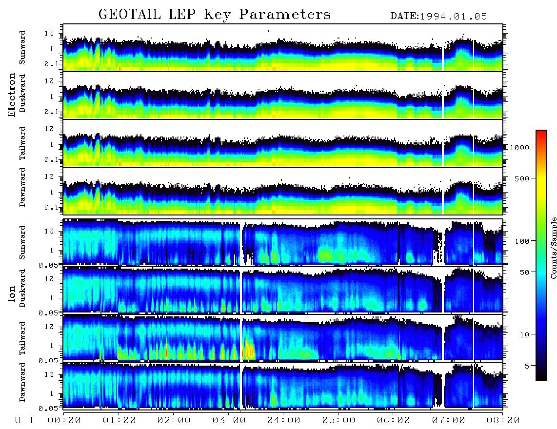Image resolution: width=557 pixels, height=429 pixels.
Task: Click the 08:00 time axis label
Action: coord(503,420)
